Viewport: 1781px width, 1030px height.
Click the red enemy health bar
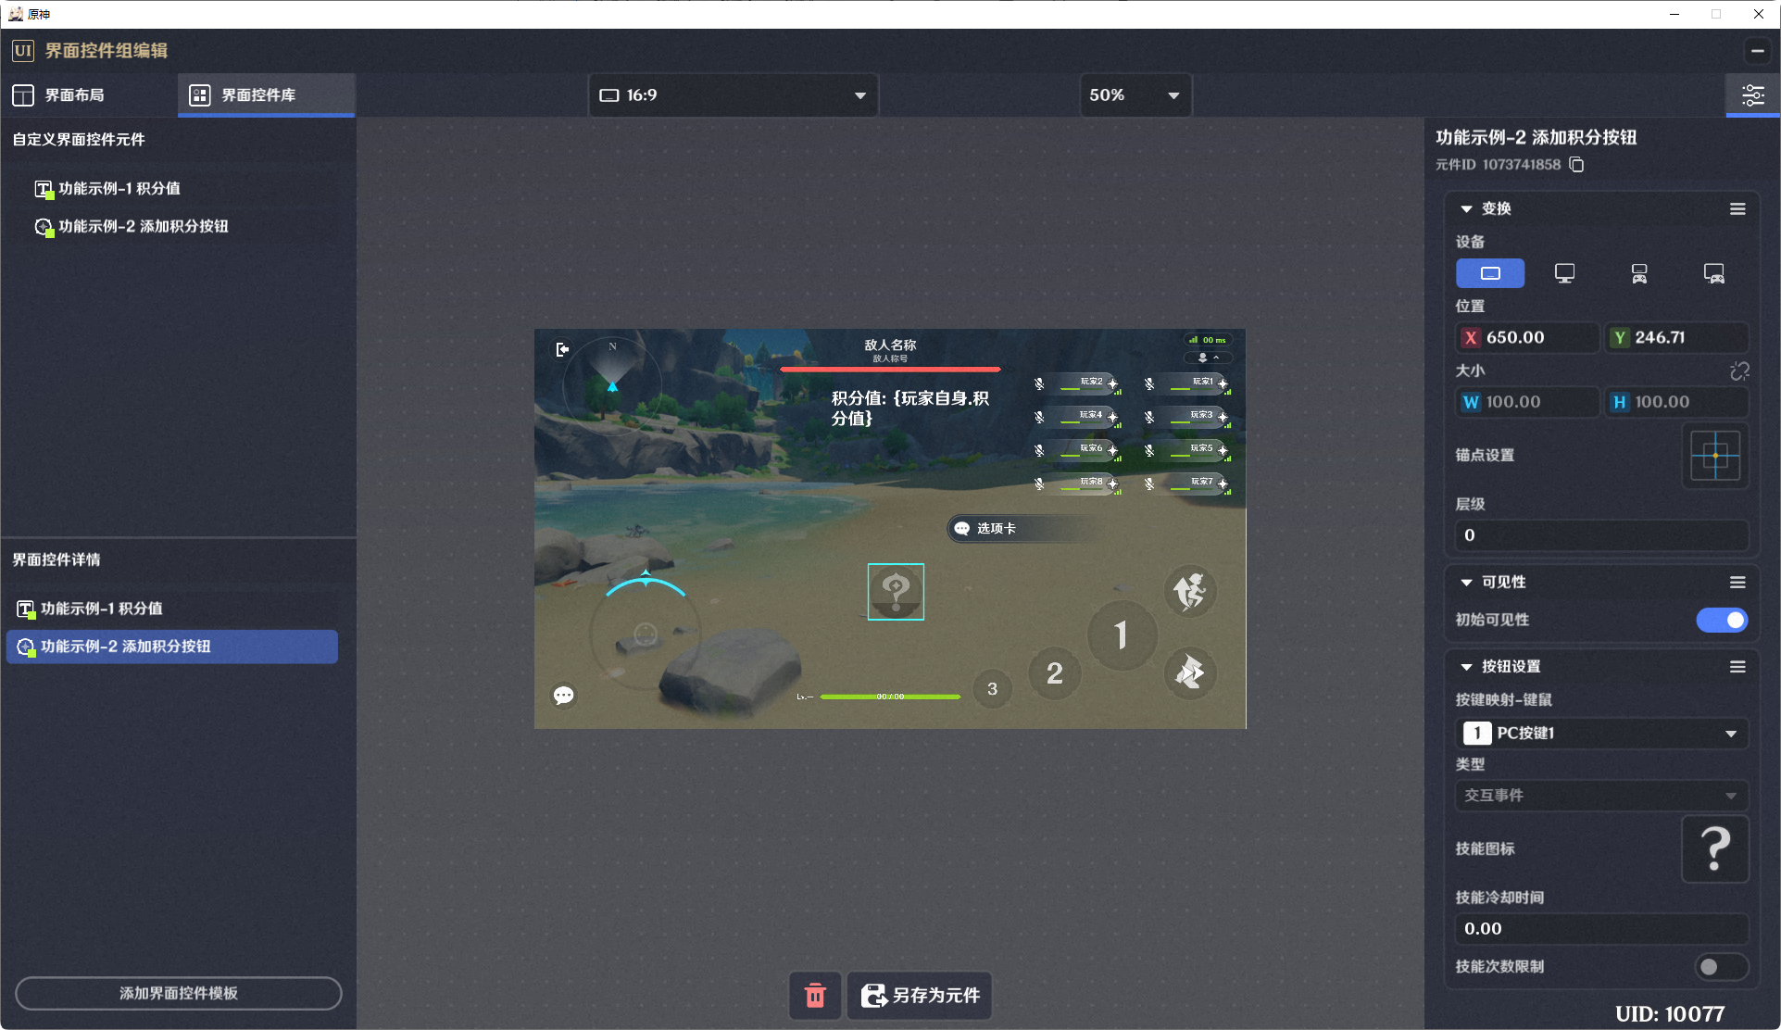(x=890, y=370)
